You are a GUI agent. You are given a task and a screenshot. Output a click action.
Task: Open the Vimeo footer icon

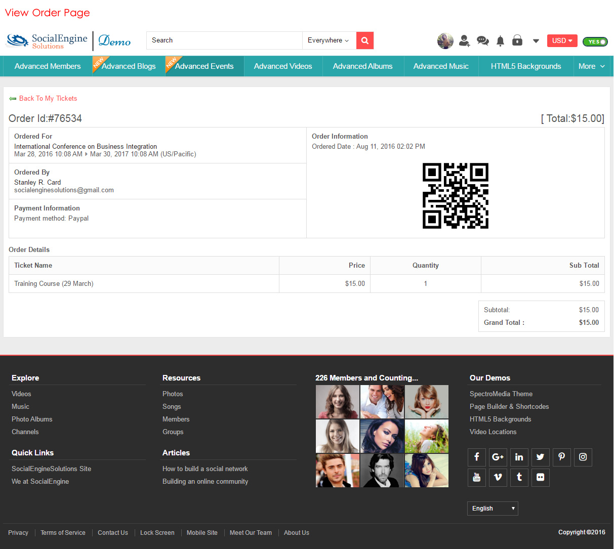point(498,477)
